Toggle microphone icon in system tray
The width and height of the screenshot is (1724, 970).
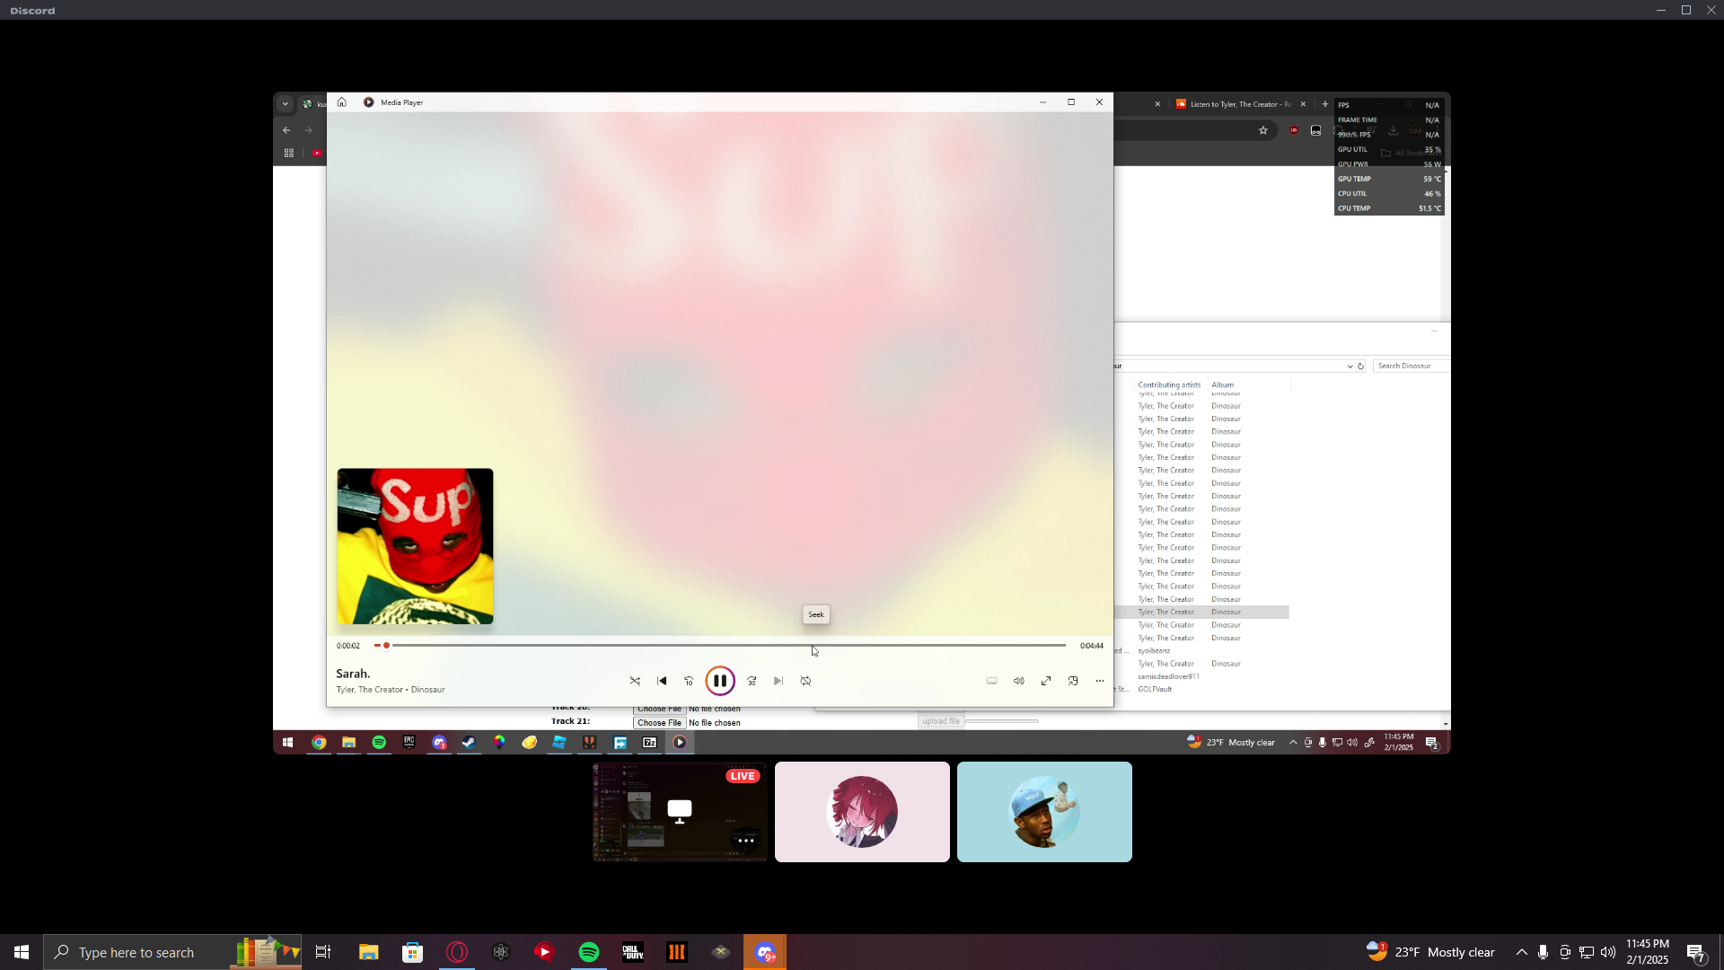point(1543,952)
